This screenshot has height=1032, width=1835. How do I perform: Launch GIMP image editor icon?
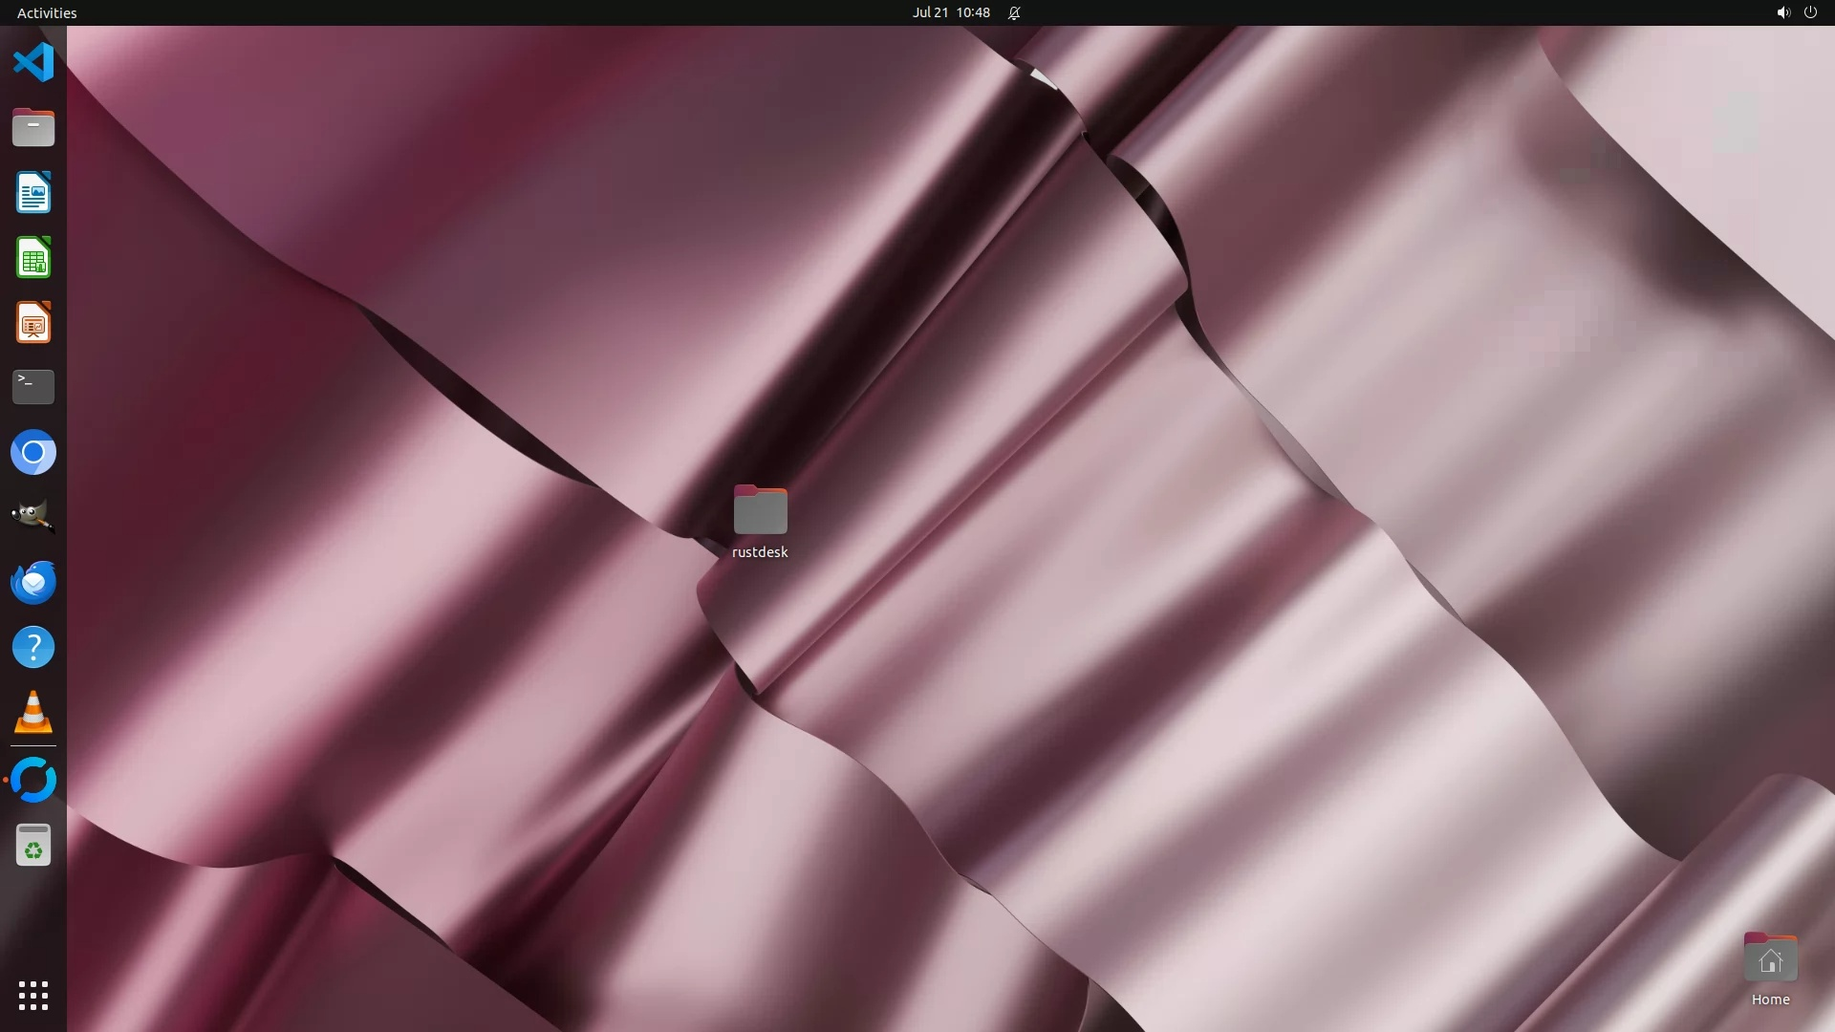(x=33, y=517)
